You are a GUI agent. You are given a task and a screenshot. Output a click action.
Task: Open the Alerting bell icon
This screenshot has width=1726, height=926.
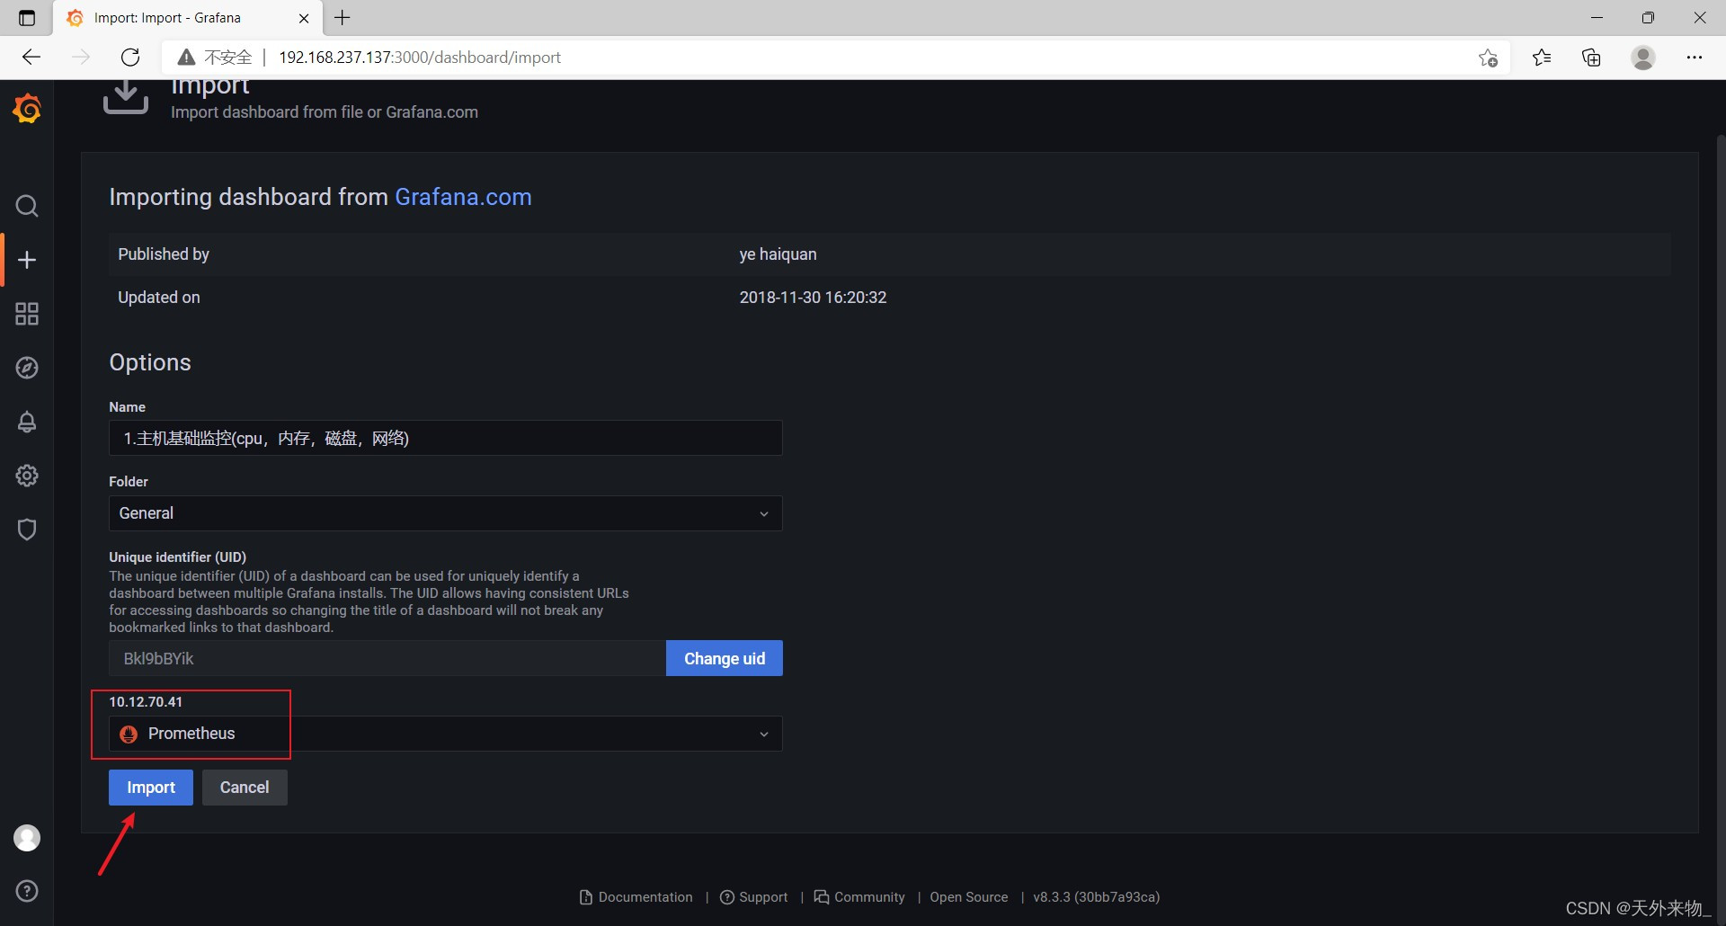pos(27,422)
